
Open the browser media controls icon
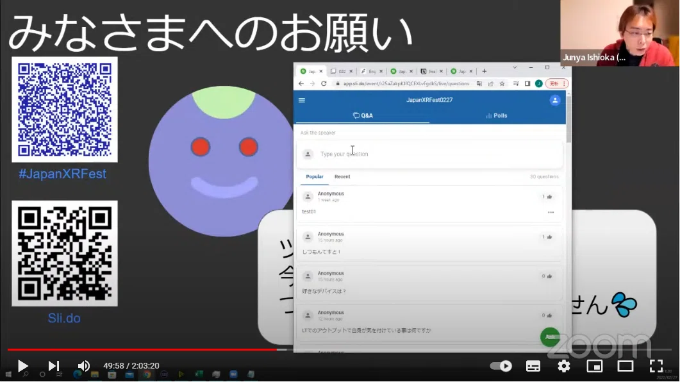(516, 84)
